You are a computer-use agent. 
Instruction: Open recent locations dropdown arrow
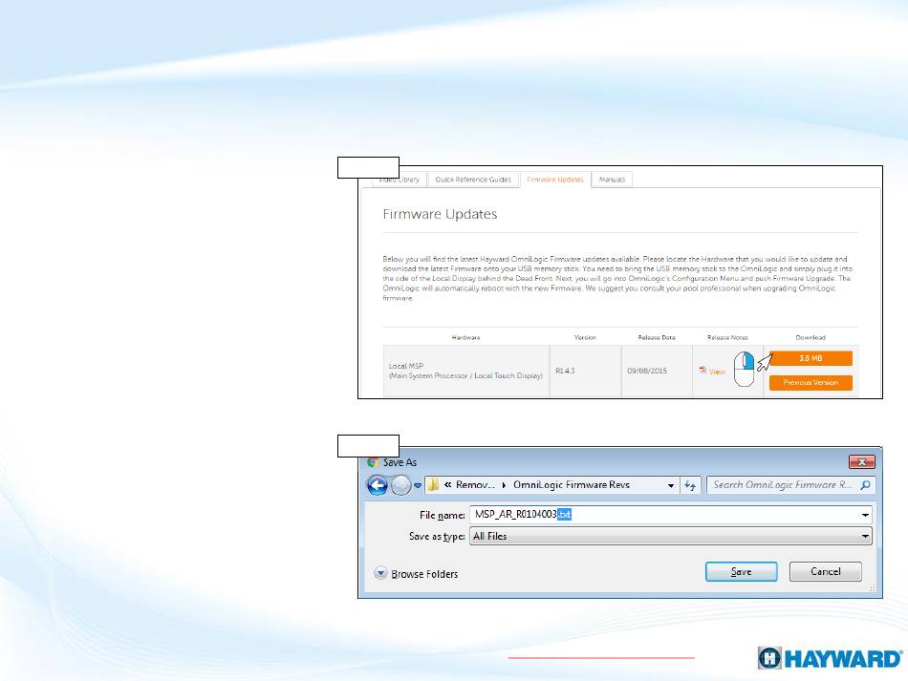pos(418,485)
